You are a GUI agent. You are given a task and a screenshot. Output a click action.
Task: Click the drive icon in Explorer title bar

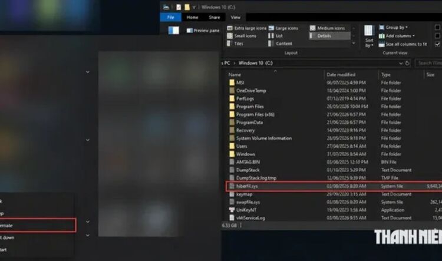click(166, 7)
